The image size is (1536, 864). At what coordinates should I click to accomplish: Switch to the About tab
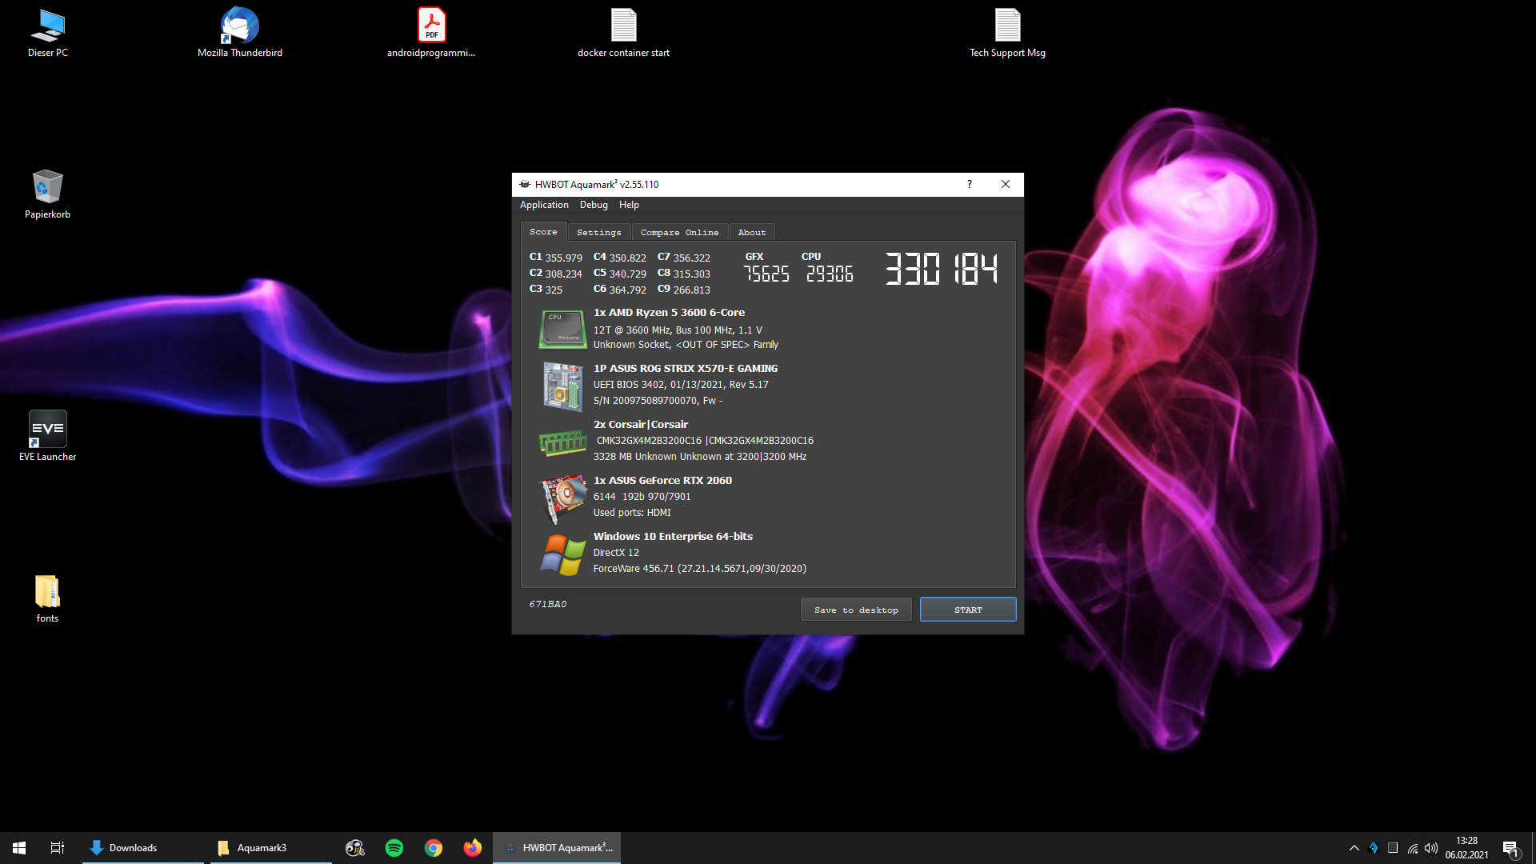pos(751,232)
